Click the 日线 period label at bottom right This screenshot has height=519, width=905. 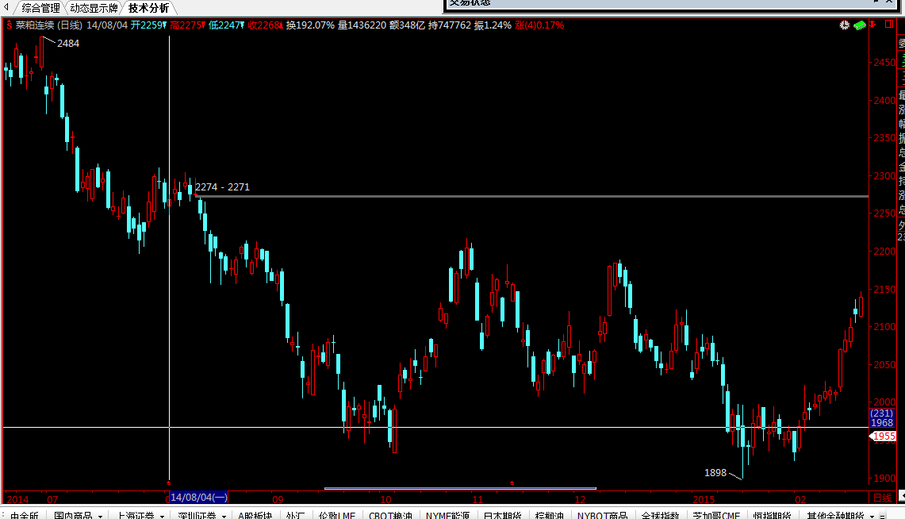pyautogui.click(x=882, y=498)
